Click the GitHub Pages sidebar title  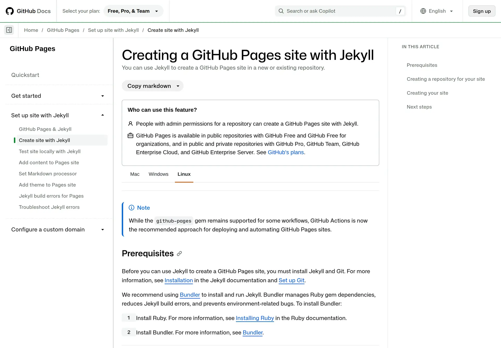(32, 49)
